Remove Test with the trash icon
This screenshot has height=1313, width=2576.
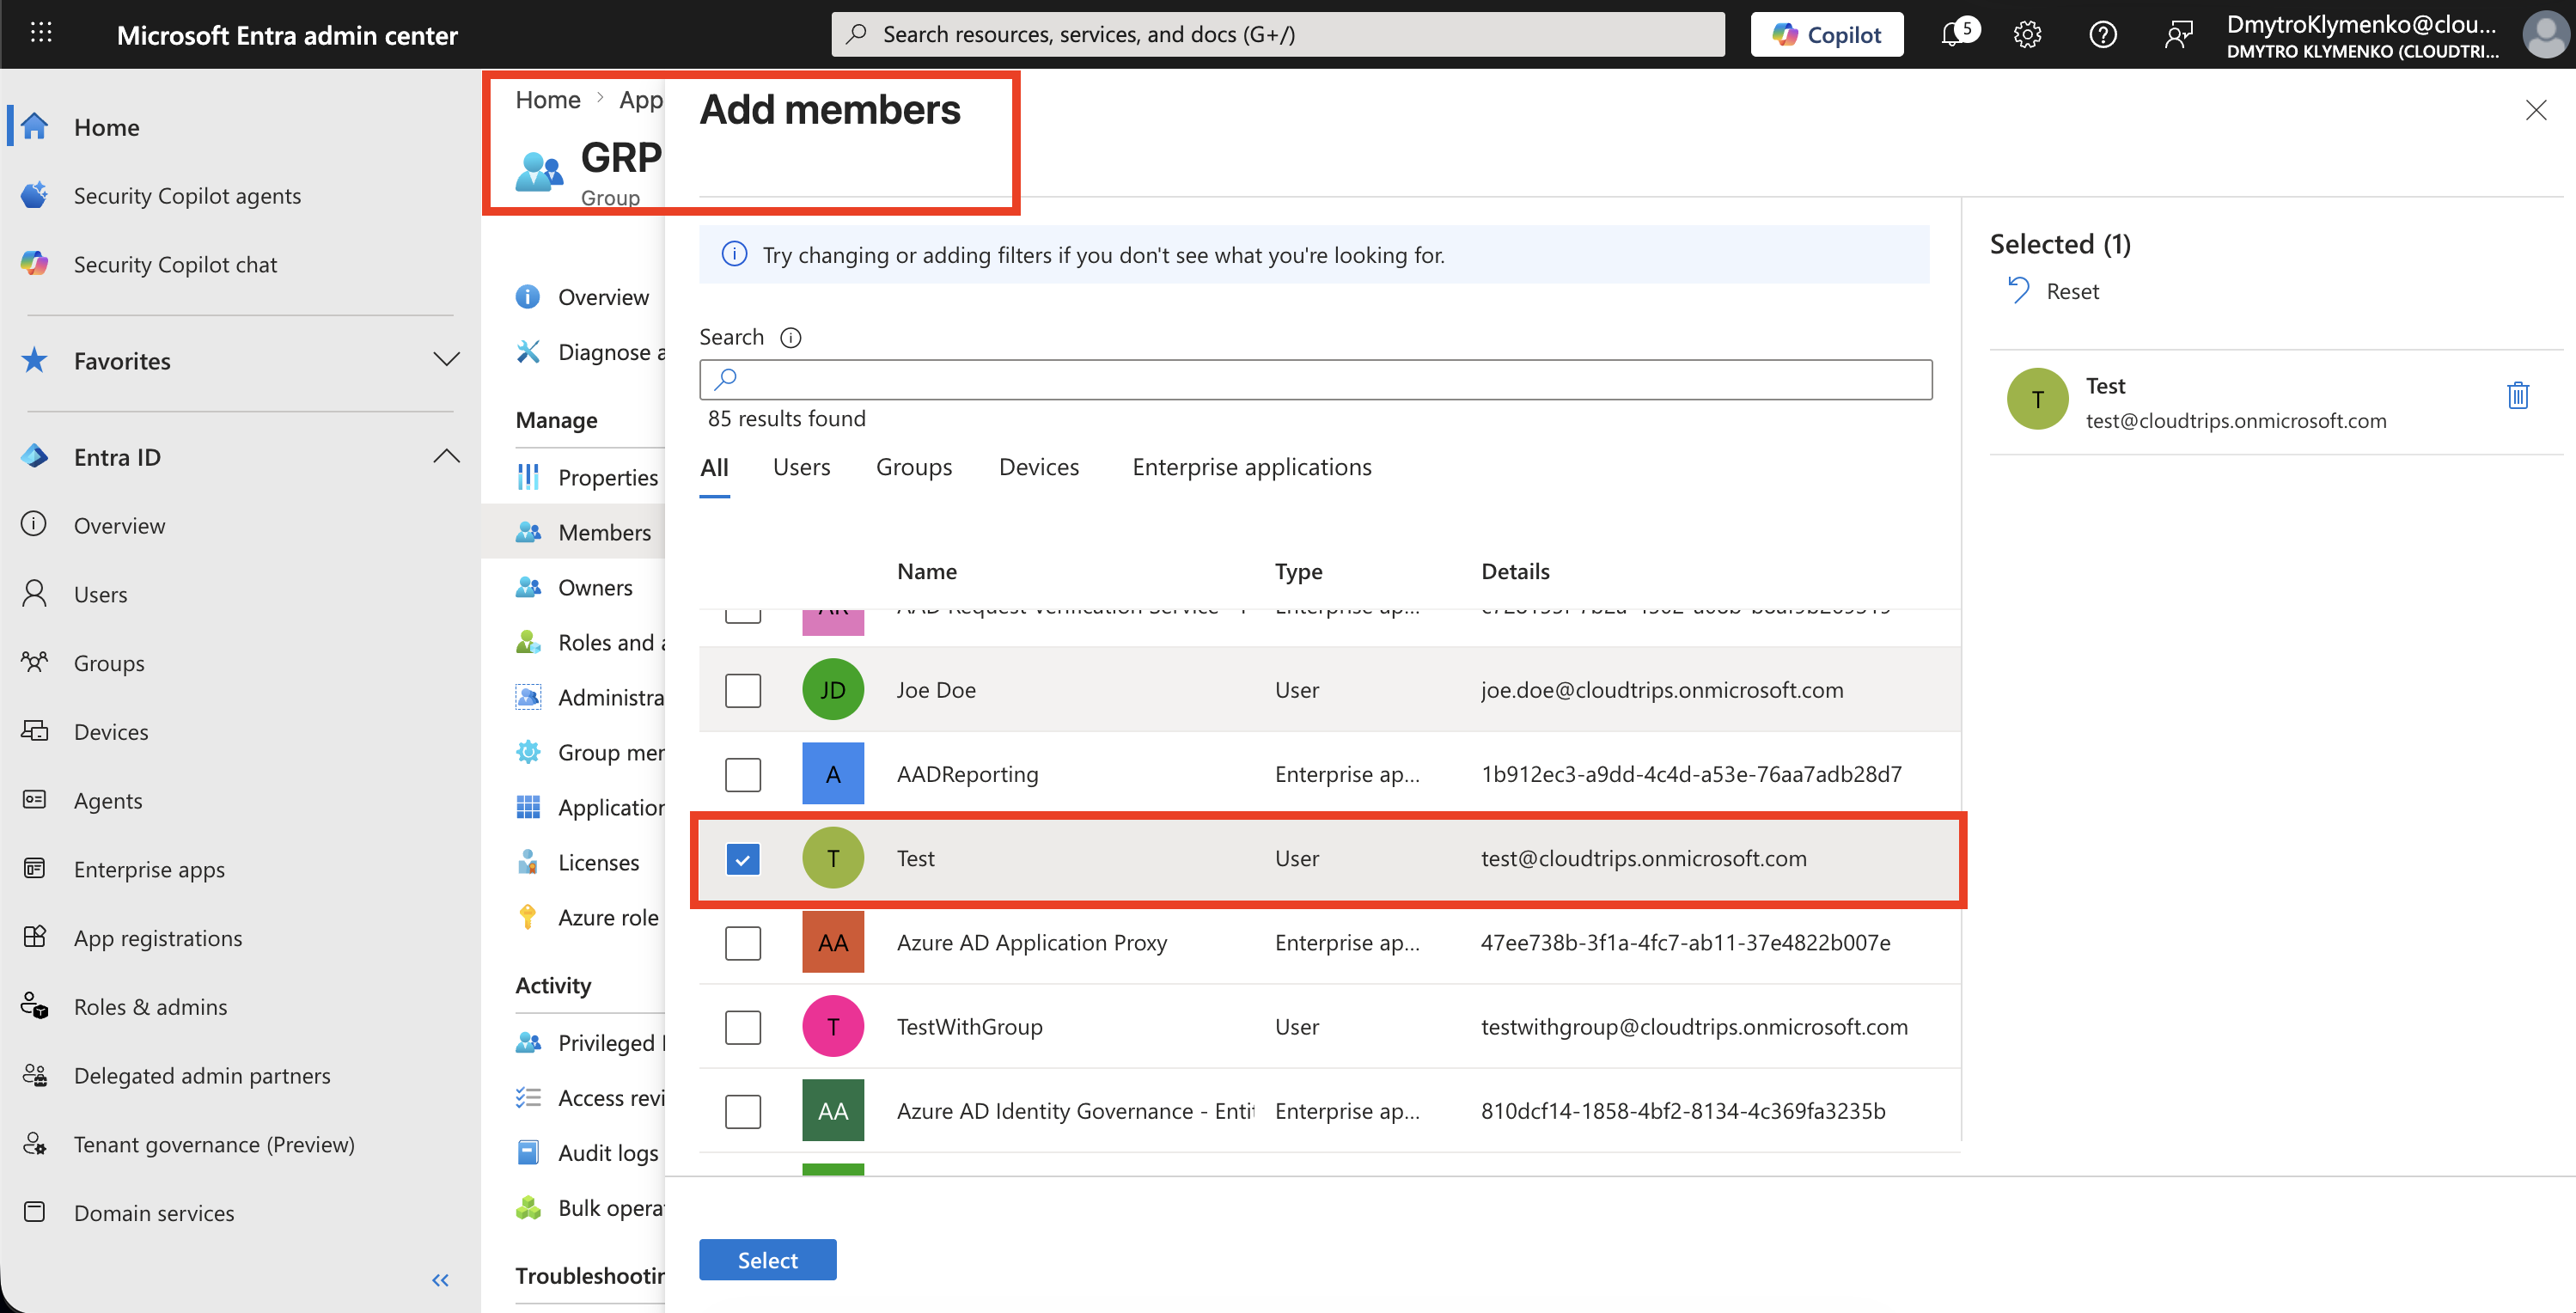coord(2518,396)
